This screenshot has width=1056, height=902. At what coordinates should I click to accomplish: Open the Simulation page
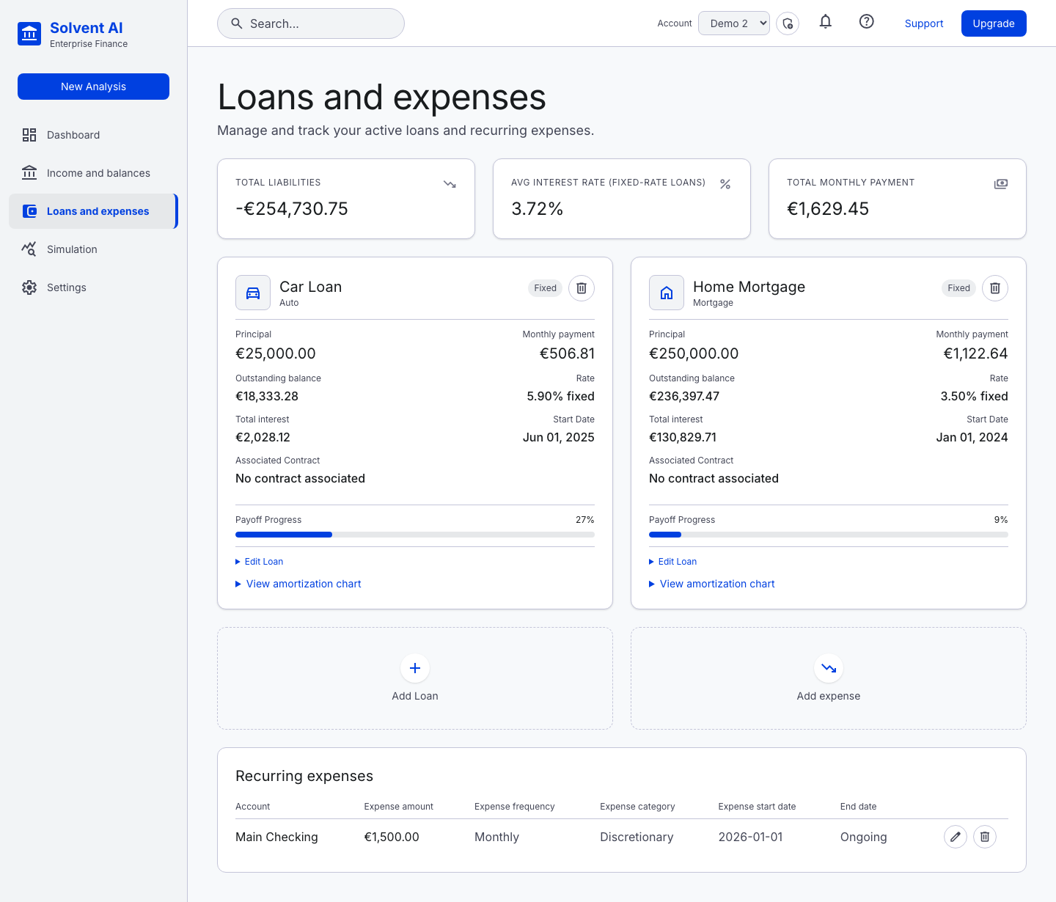(93, 249)
